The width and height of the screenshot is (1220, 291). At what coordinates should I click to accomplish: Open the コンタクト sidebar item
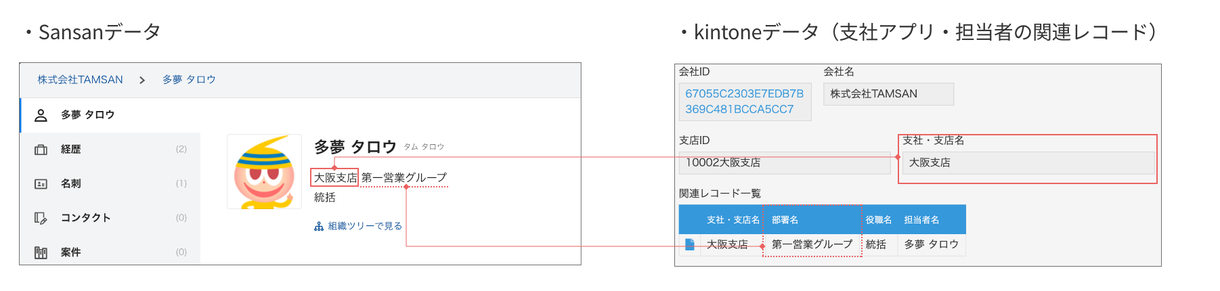[x=85, y=218]
